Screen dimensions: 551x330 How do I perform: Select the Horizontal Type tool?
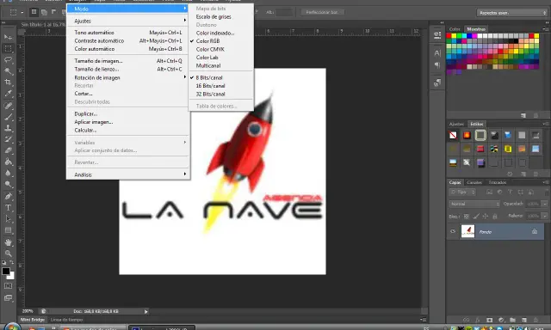(8, 208)
